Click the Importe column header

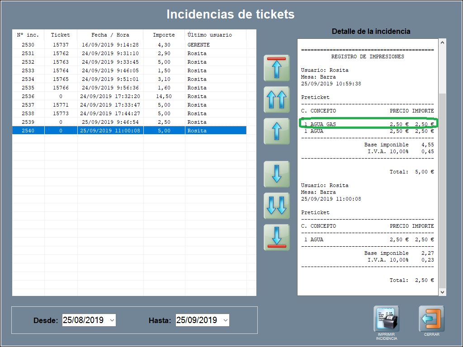click(x=164, y=35)
